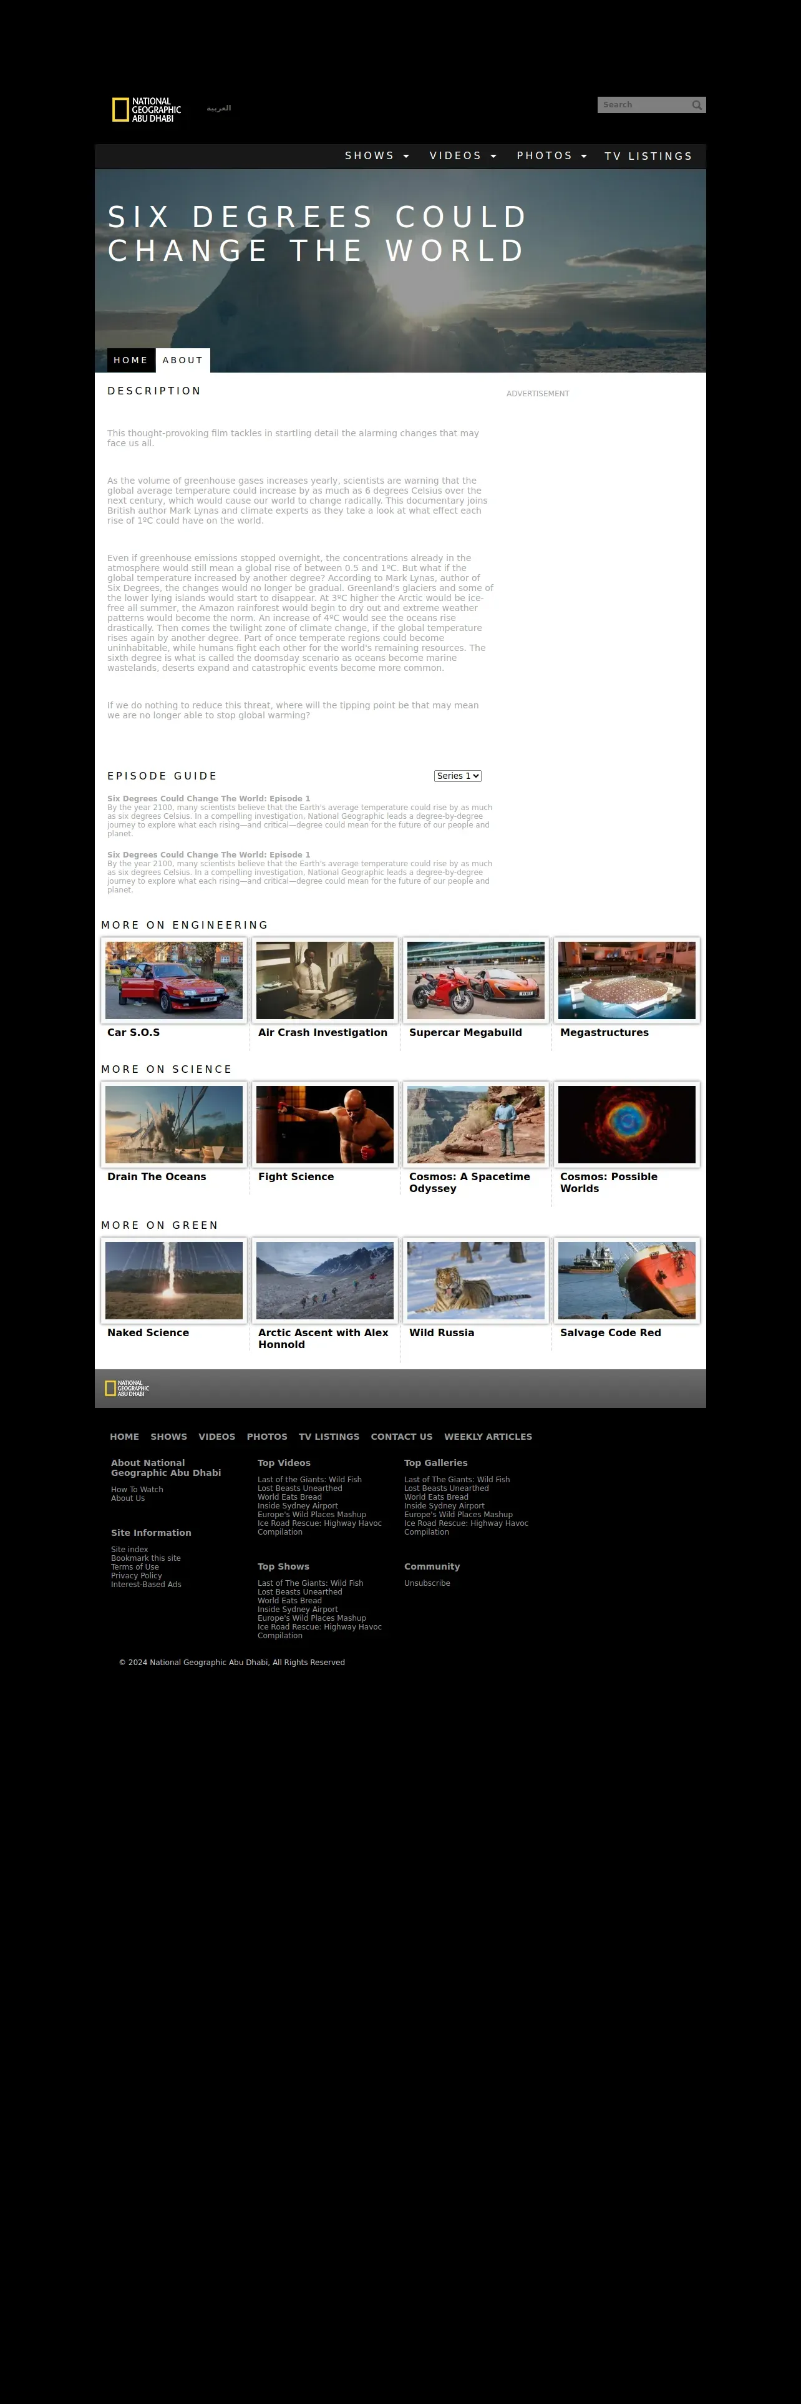Click Home in the footer menu
The image size is (801, 2404).
click(124, 1437)
